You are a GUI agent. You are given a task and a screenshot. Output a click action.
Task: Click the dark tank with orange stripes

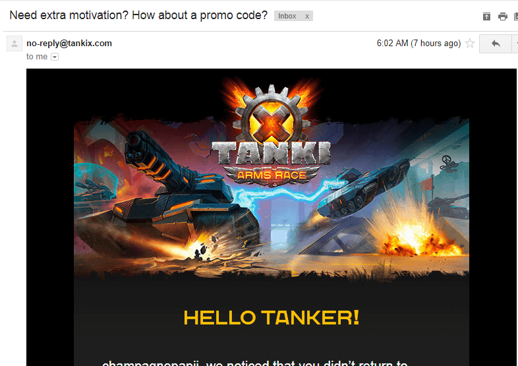[167, 197]
